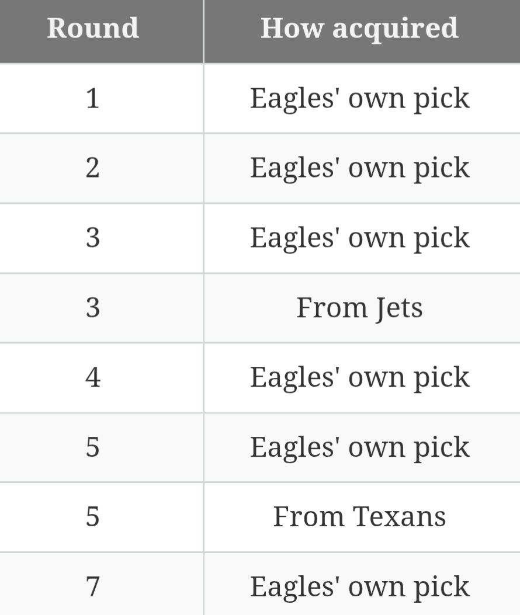520x615 pixels.
Task: Click 'Eagles' own pick' in Round 7 row
Action: tap(359, 586)
